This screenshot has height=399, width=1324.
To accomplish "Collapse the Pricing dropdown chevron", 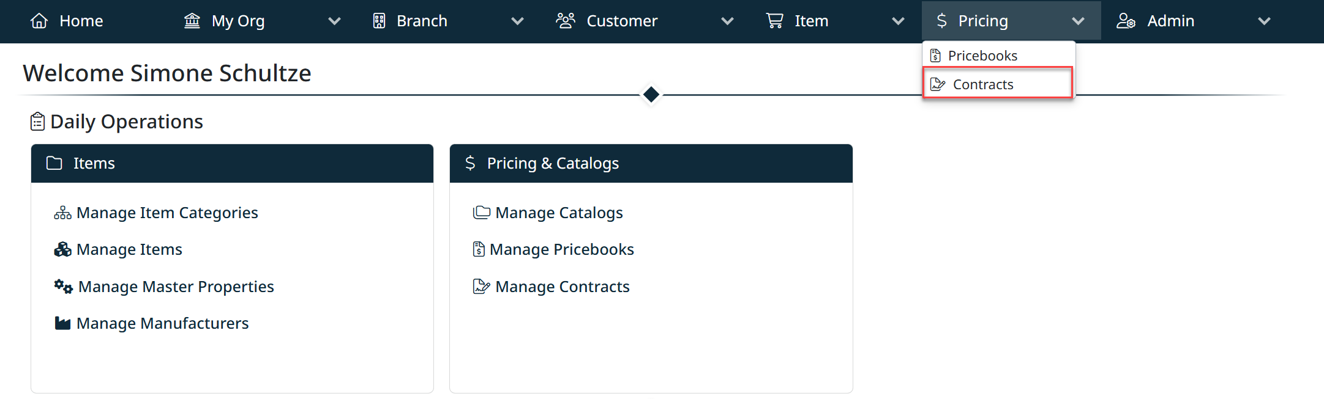I will point(1078,21).
